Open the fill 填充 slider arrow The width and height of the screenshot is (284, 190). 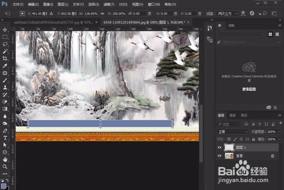(280, 139)
